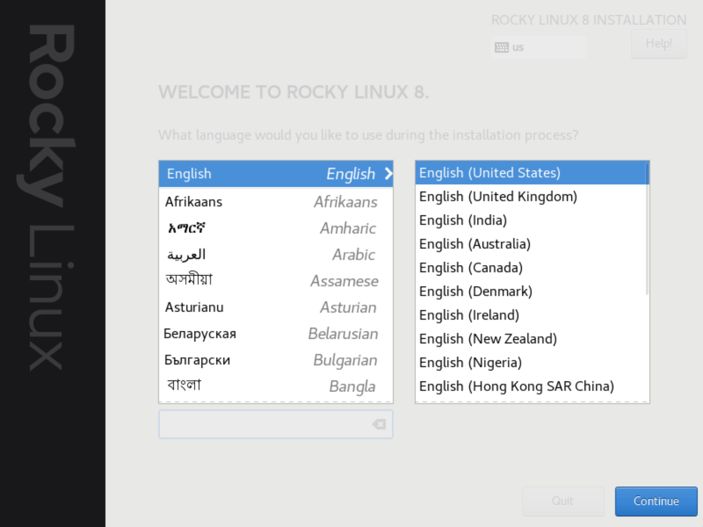The width and height of the screenshot is (703, 527).
Task: Focus the language search input field
Action: tap(276, 425)
